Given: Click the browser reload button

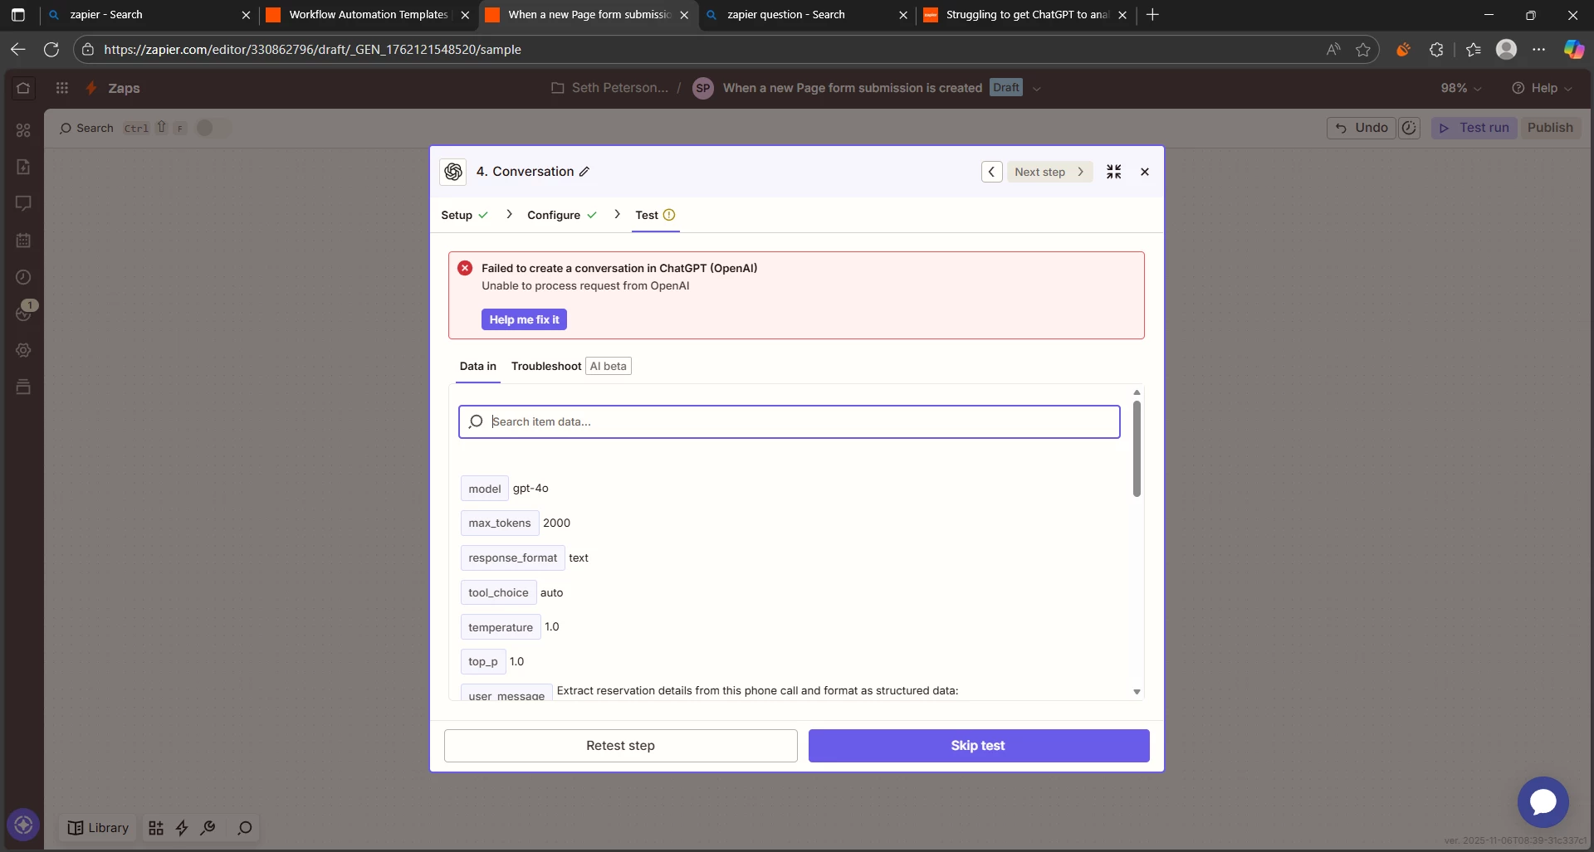Looking at the screenshot, I should click(x=51, y=50).
